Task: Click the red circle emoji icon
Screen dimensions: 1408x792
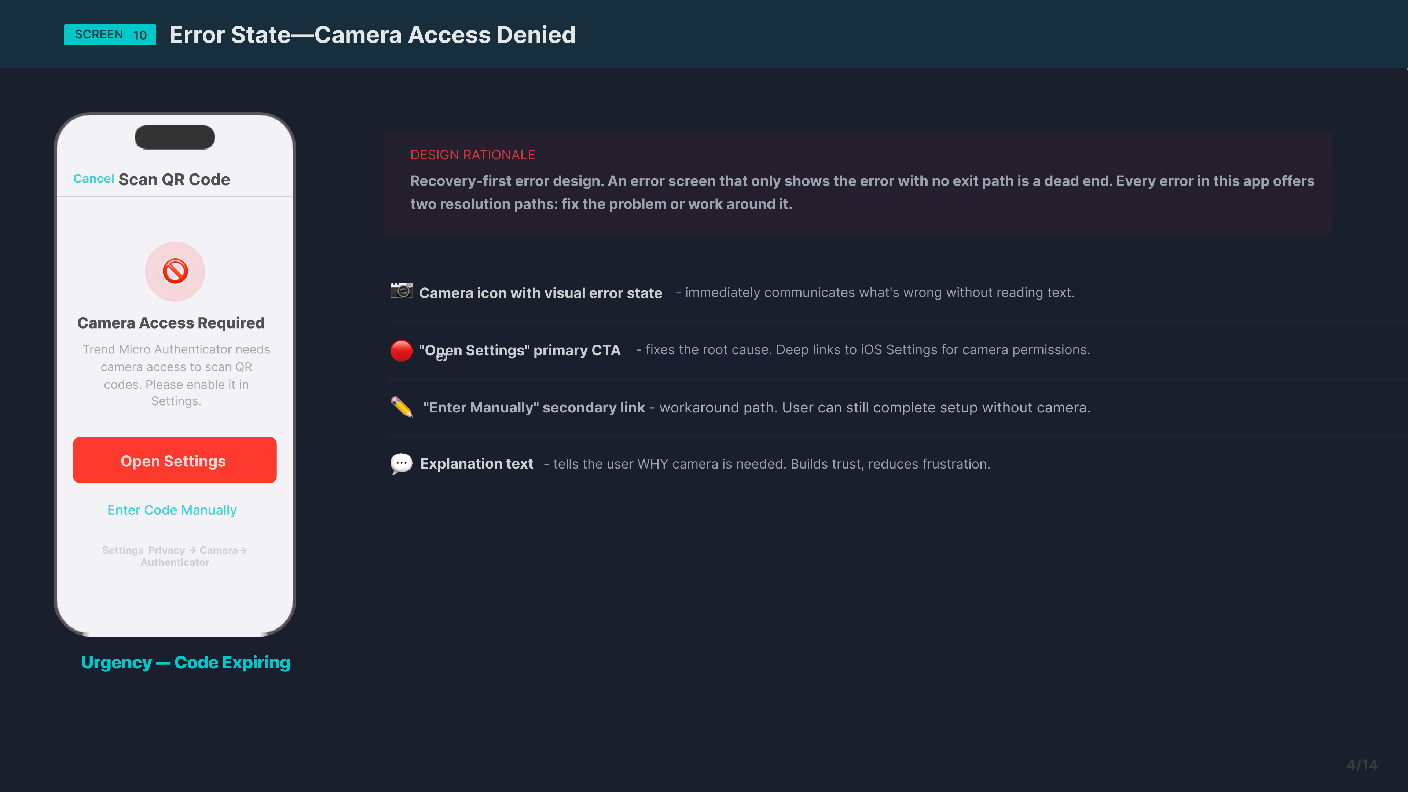Action: click(x=401, y=351)
